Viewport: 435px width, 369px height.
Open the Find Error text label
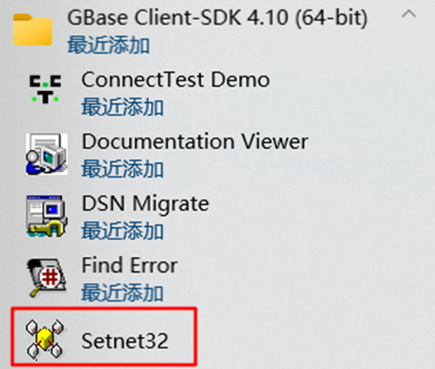(130, 265)
